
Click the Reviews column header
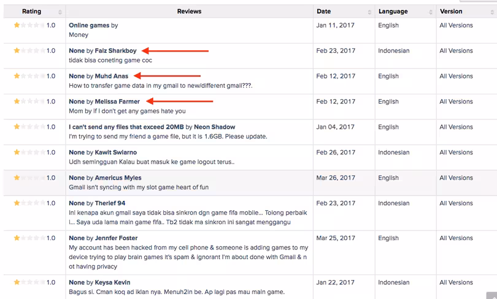tap(189, 12)
